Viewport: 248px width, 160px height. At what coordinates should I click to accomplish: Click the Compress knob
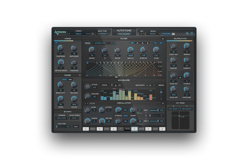tap(61, 48)
